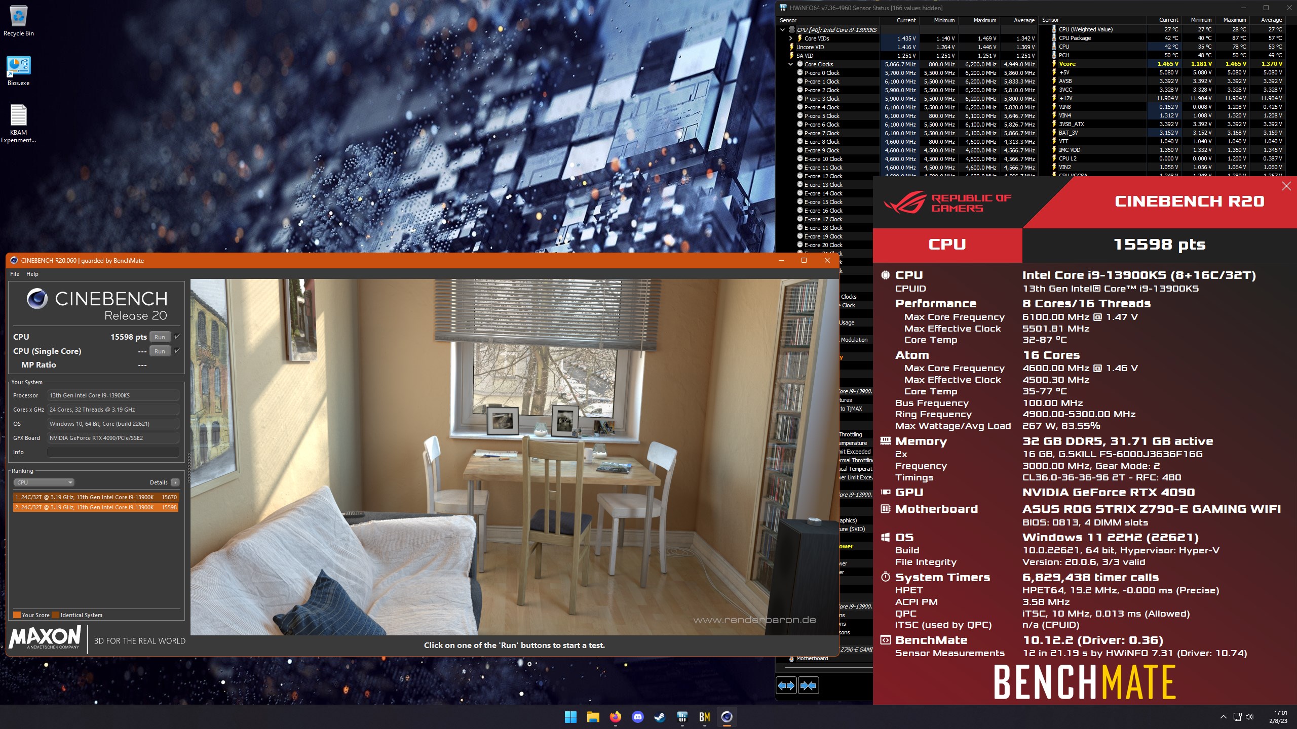
Task: Open the Recycle Bin desktop icon
Action: point(19,21)
